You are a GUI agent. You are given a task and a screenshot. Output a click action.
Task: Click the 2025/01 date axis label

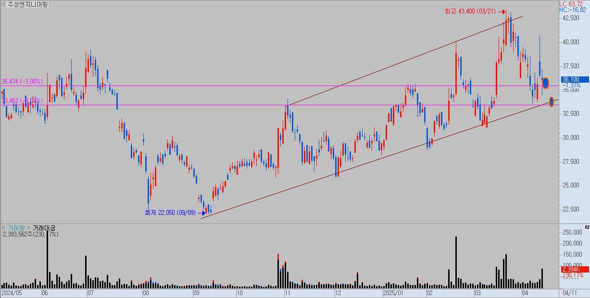pos(393,293)
